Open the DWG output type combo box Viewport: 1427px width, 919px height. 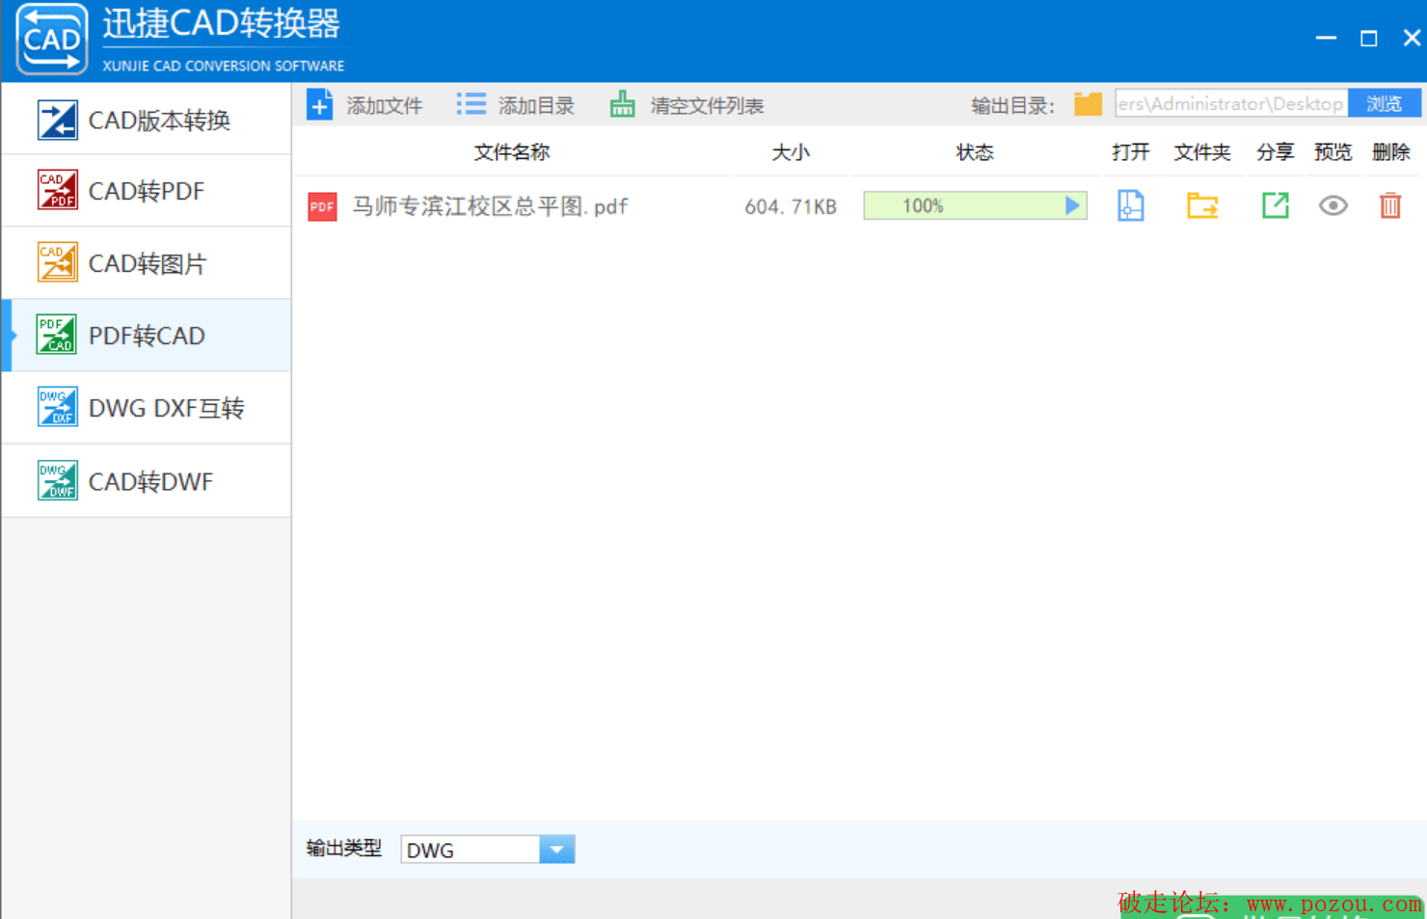click(x=471, y=850)
